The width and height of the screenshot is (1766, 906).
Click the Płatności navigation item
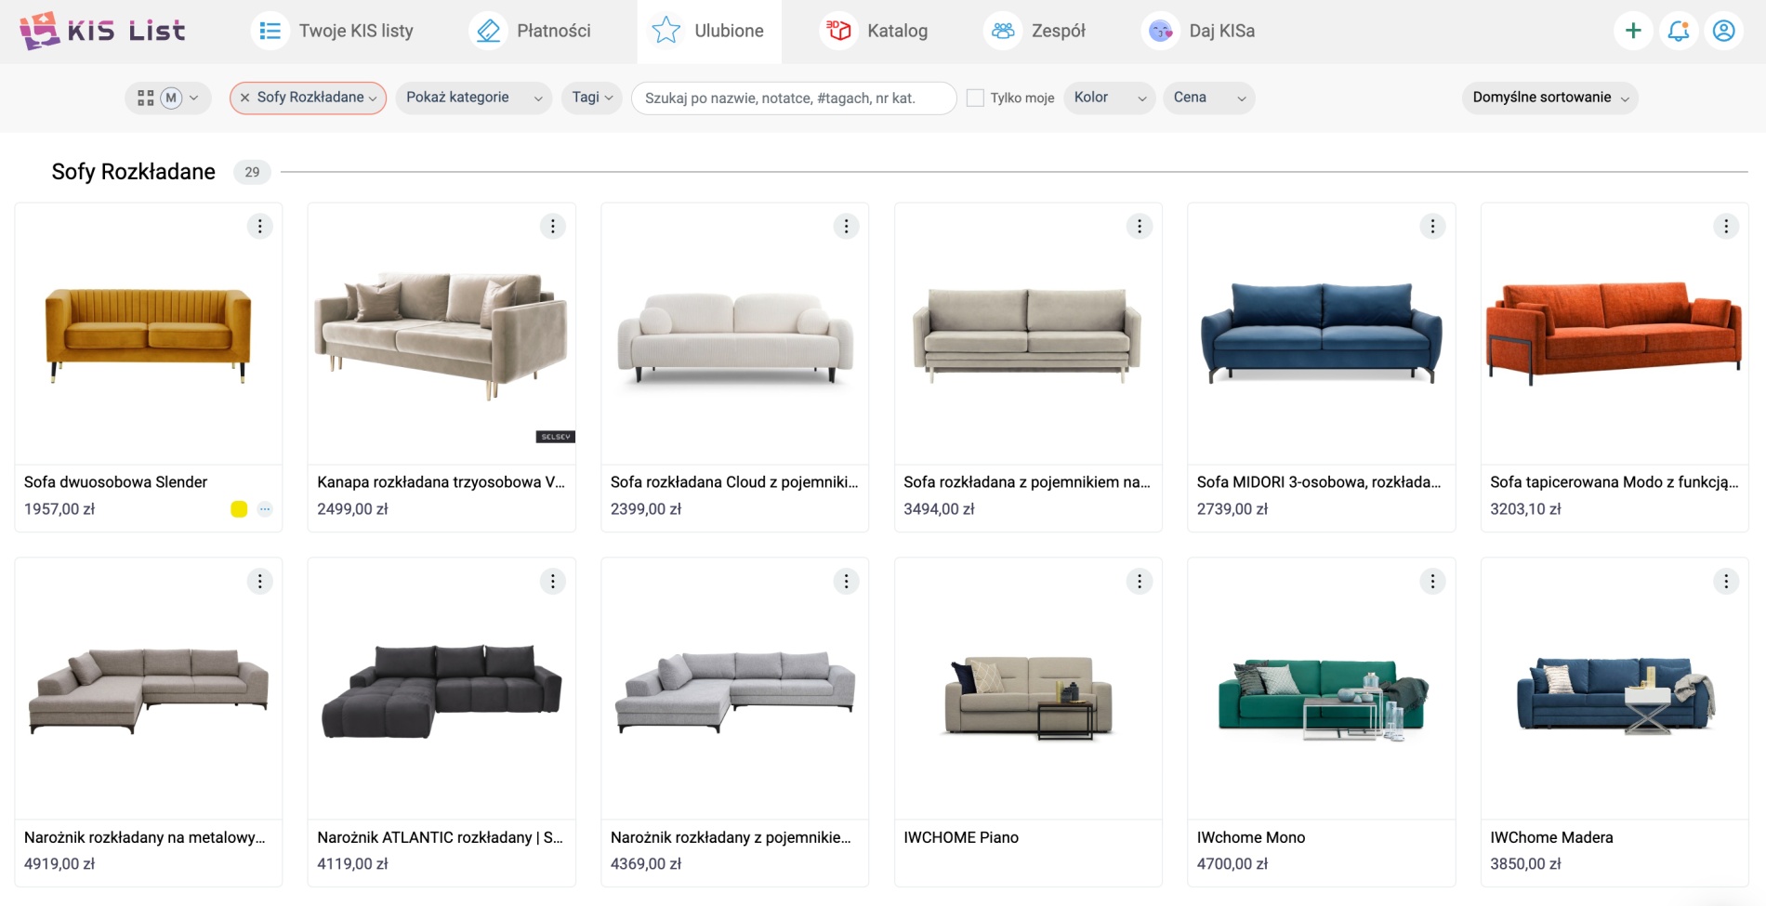(531, 31)
